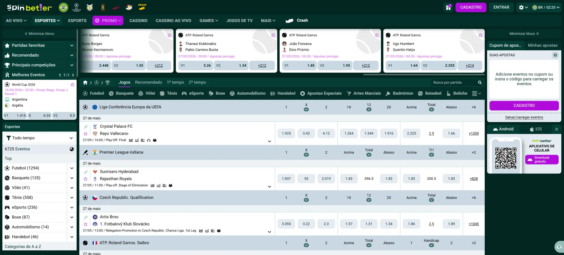Open the Brazil flag shortcut in the header

[63, 7]
